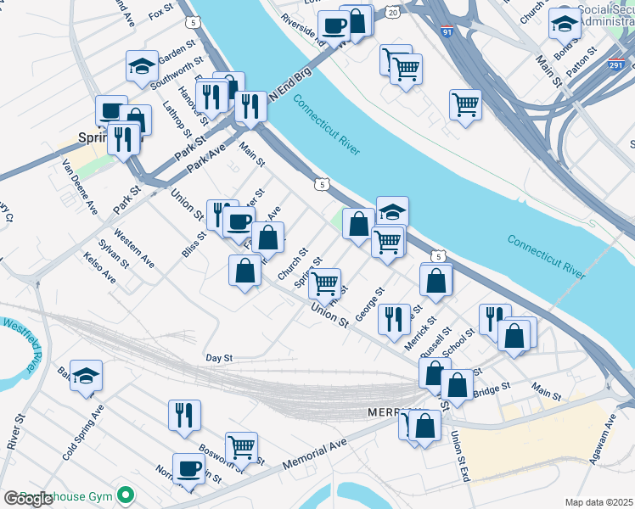The width and height of the screenshot is (635, 509).
Task: Open the Google logo link
Action: (28, 499)
